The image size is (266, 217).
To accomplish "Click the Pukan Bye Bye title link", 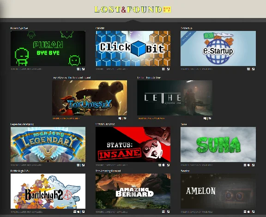I will (x=19, y=28).
